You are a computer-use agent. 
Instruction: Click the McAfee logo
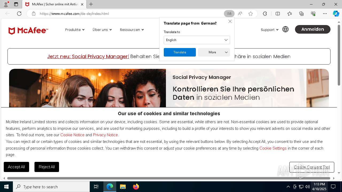pyautogui.click(x=28, y=30)
